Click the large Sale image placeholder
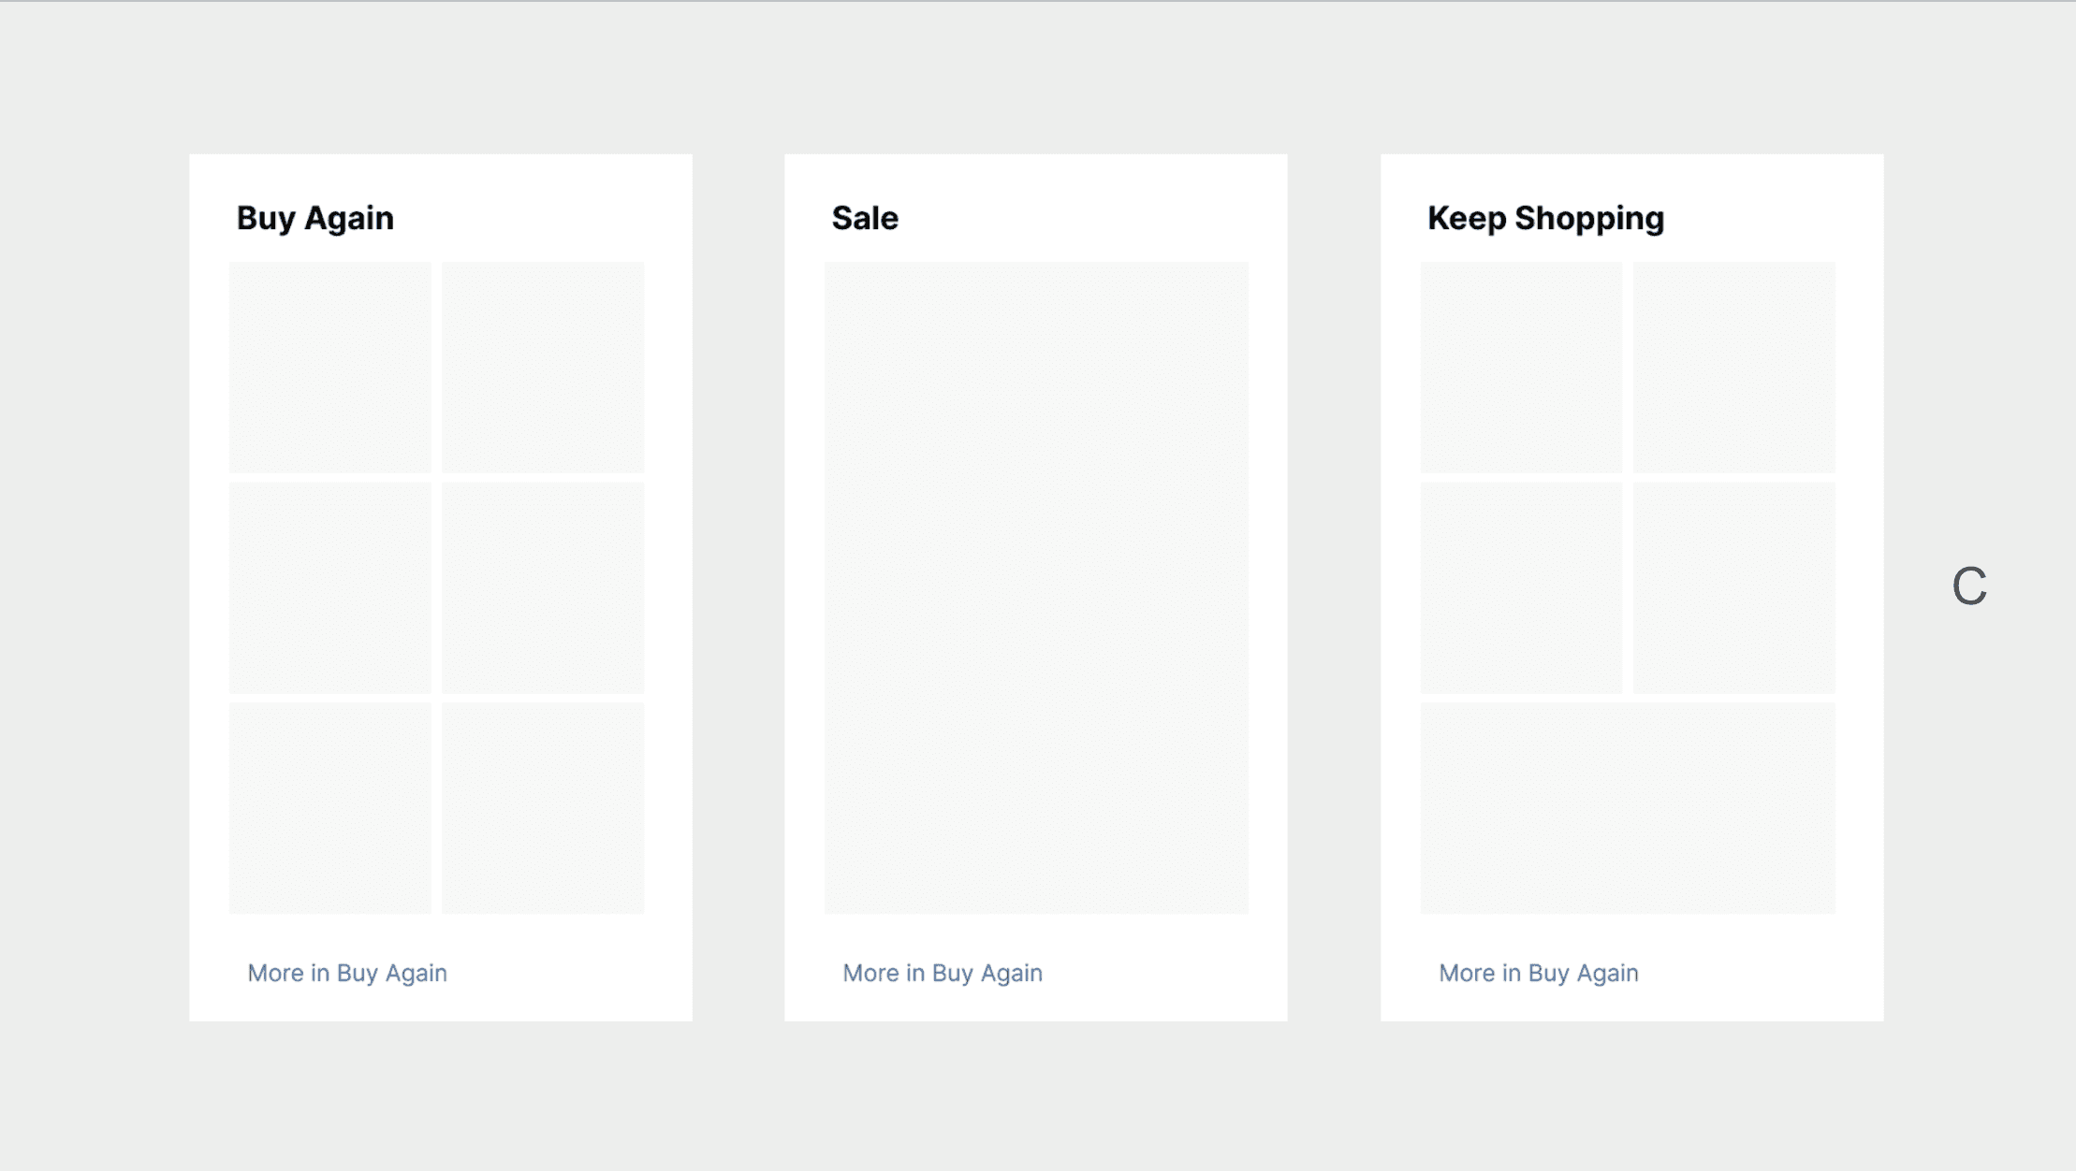Screen dimensions: 2076x1171 click(1036, 587)
